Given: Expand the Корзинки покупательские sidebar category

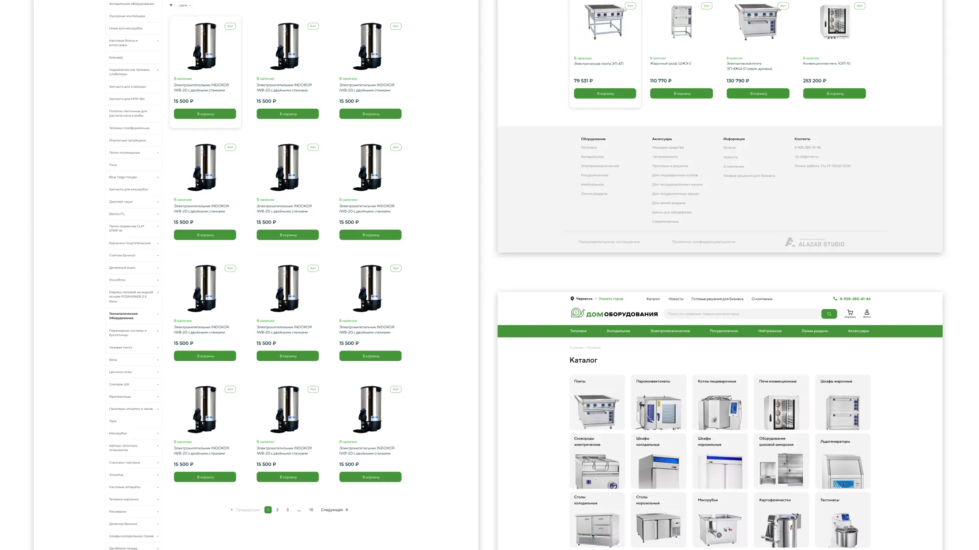Looking at the screenshot, I should 158,243.
